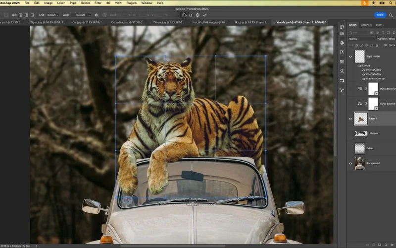This screenshot has height=248, width=396.
Task: Open the Swatches grid panel icon
Action: pos(342,62)
